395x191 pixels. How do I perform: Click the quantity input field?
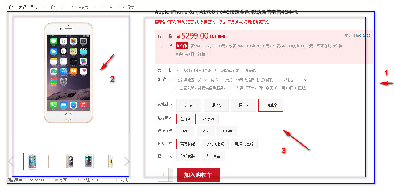[x=163, y=175]
